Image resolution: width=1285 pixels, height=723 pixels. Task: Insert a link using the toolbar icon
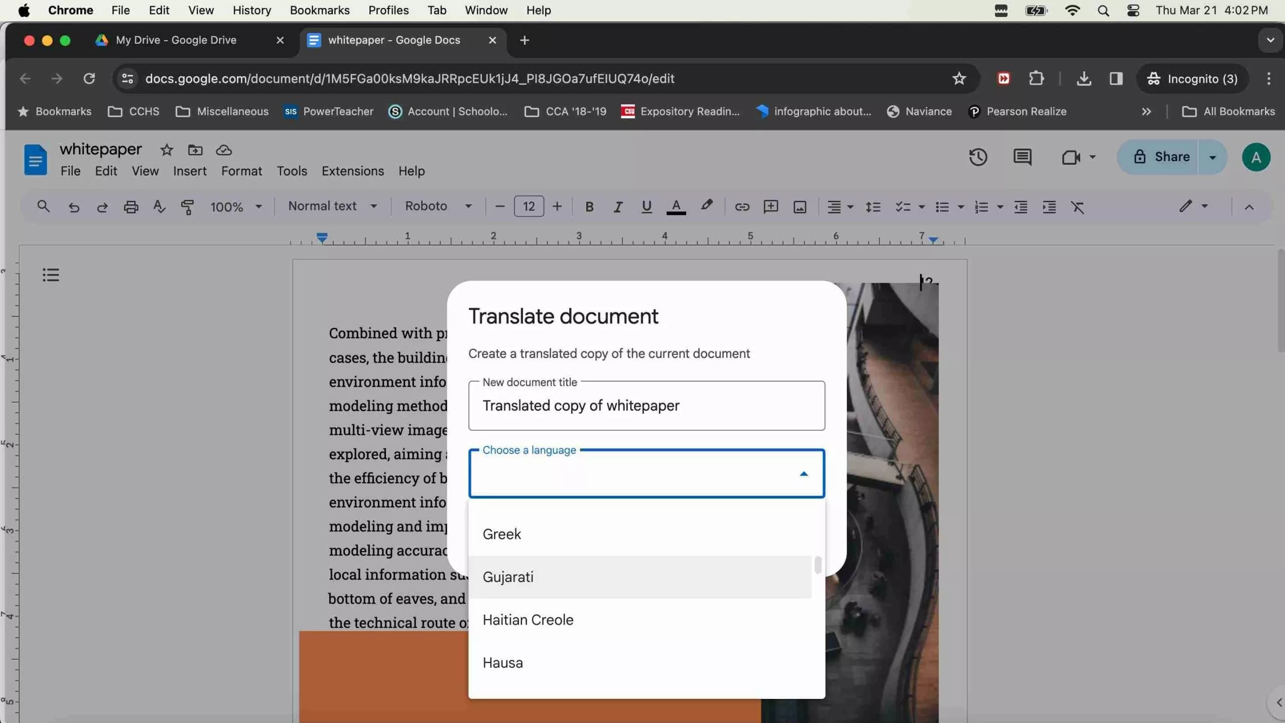coord(742,206)
